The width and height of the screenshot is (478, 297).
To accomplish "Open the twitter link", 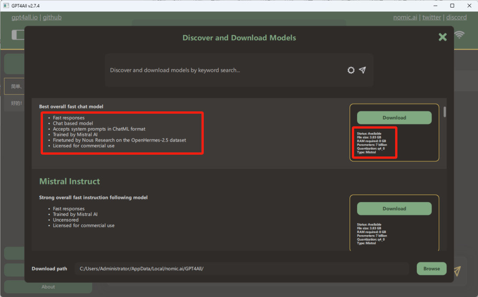I will (x=432, y=17).
